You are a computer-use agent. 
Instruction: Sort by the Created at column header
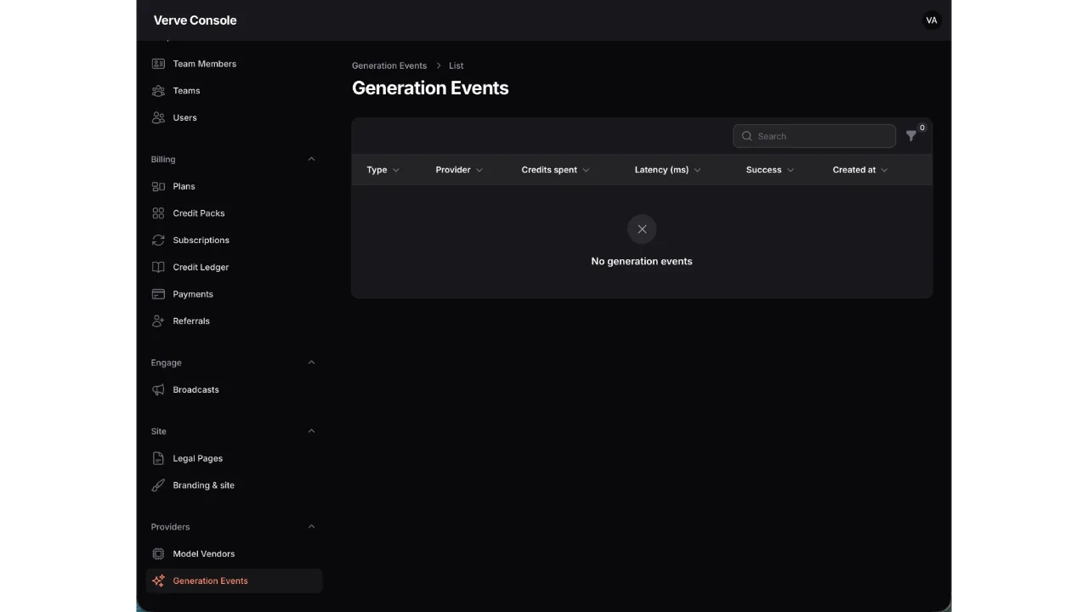point(860,170)
